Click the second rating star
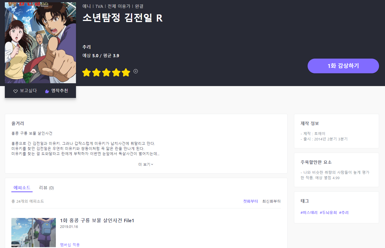 96,73
